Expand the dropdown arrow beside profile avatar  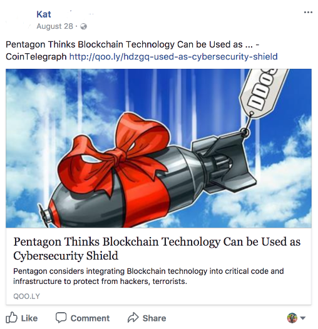coord(303,318)
